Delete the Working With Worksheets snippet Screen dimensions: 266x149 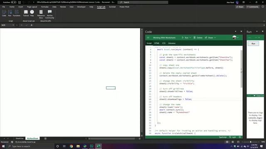198,38
